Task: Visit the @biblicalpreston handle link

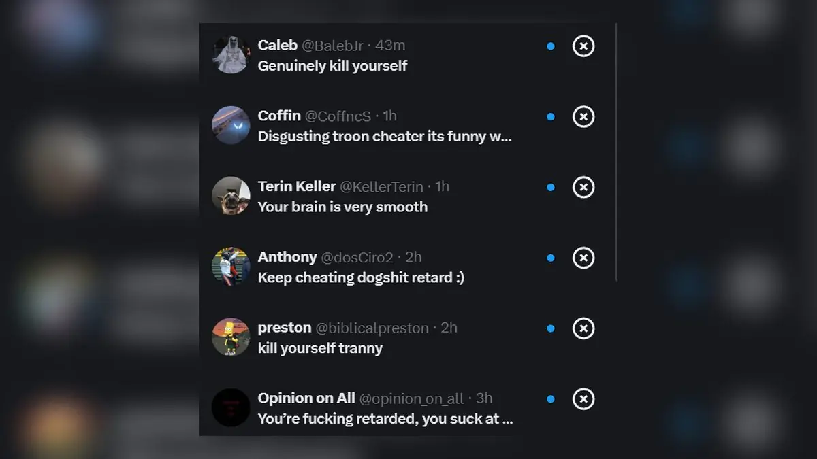Action: pyautogui.click(x=372, y=328)
